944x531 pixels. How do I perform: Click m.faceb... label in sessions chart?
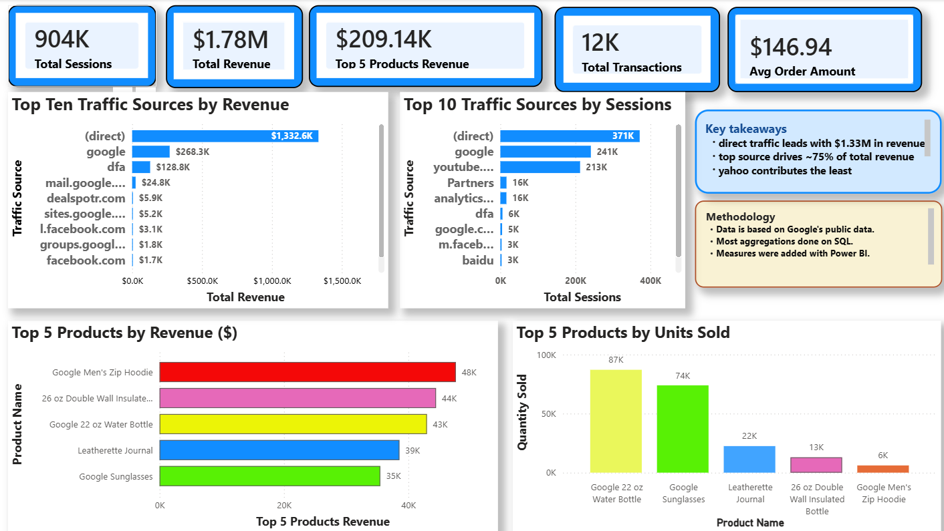pyautogui.click(x=466, y=244)
